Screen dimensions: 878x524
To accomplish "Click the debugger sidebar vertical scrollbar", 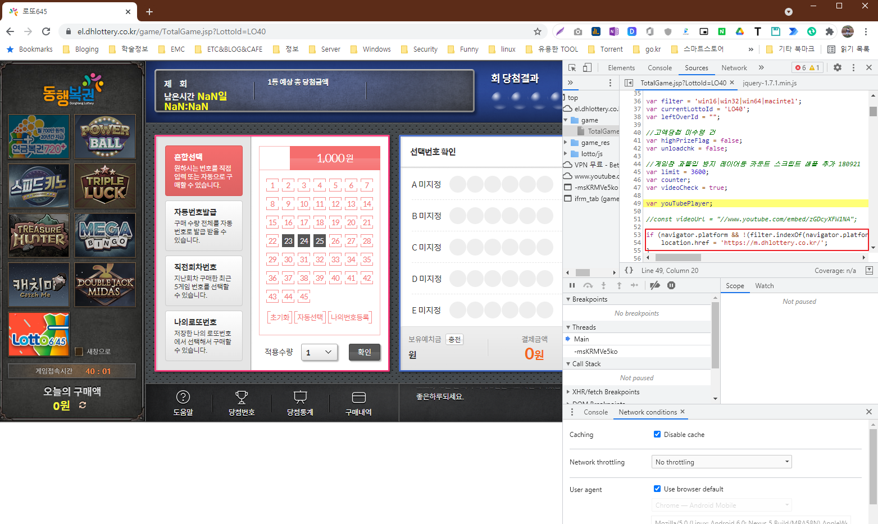I will [x=715, y=335].
